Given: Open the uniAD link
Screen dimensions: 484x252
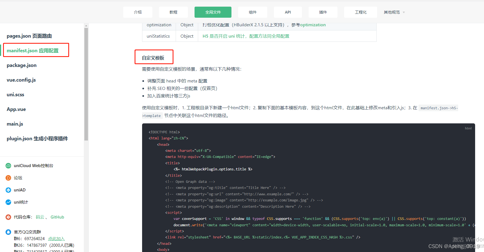Looking at the screenshot, I should pyautogui.click(x=20, y=190).
